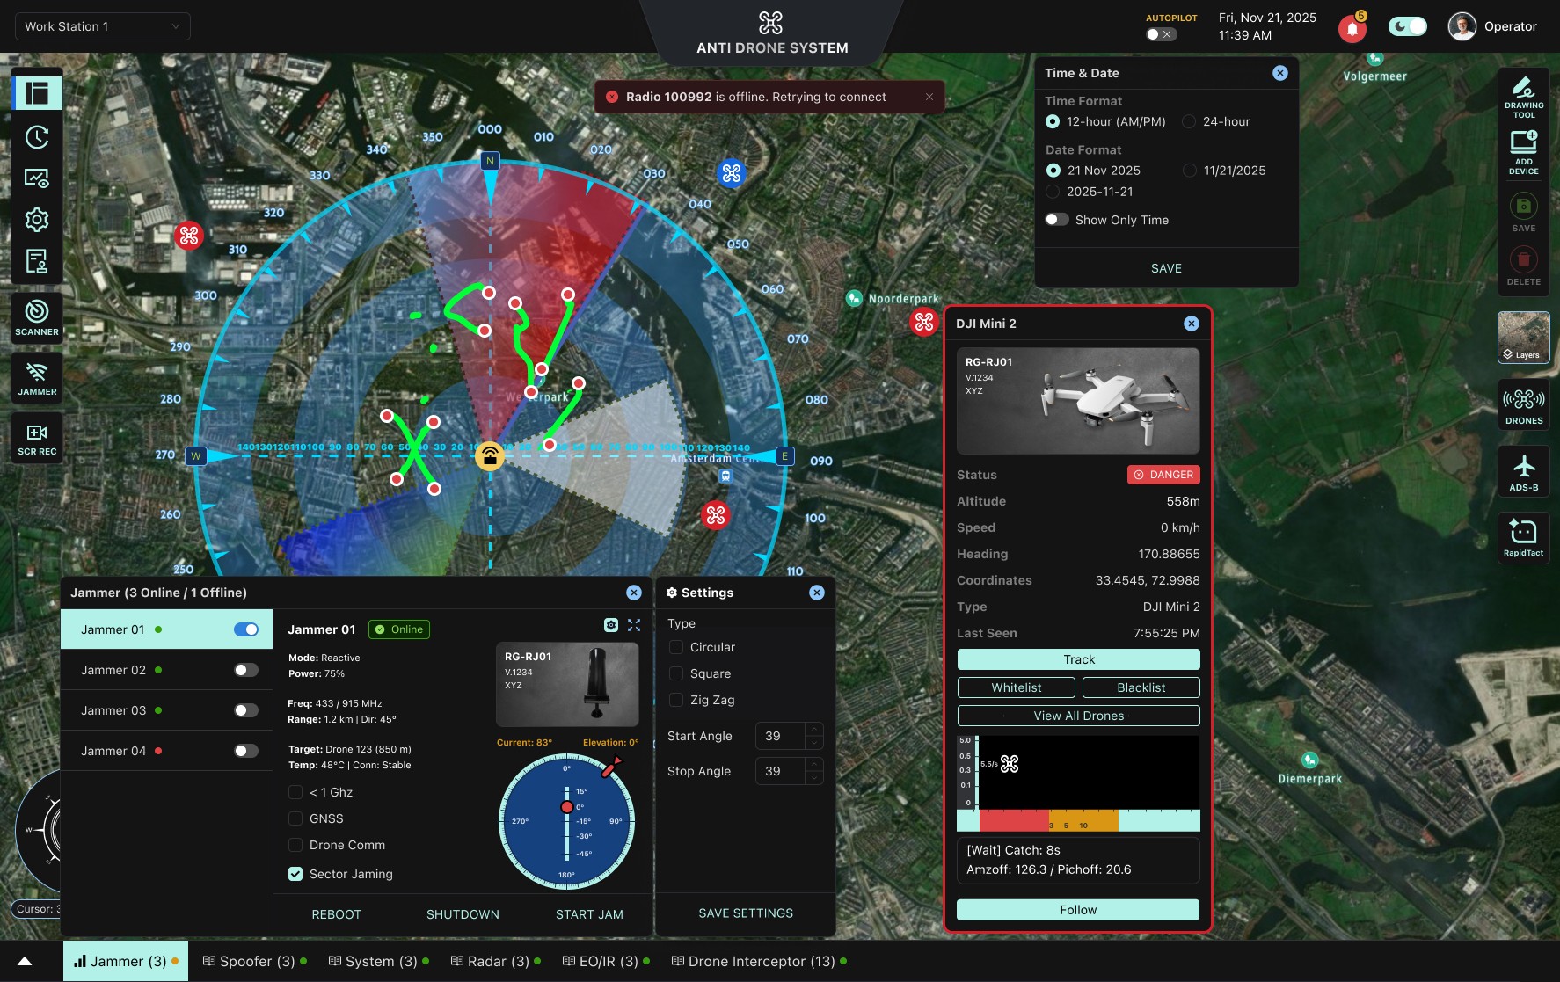Viewport: 1560px width, 982px height.
Task: Click START JAM button
Action: 589,914
